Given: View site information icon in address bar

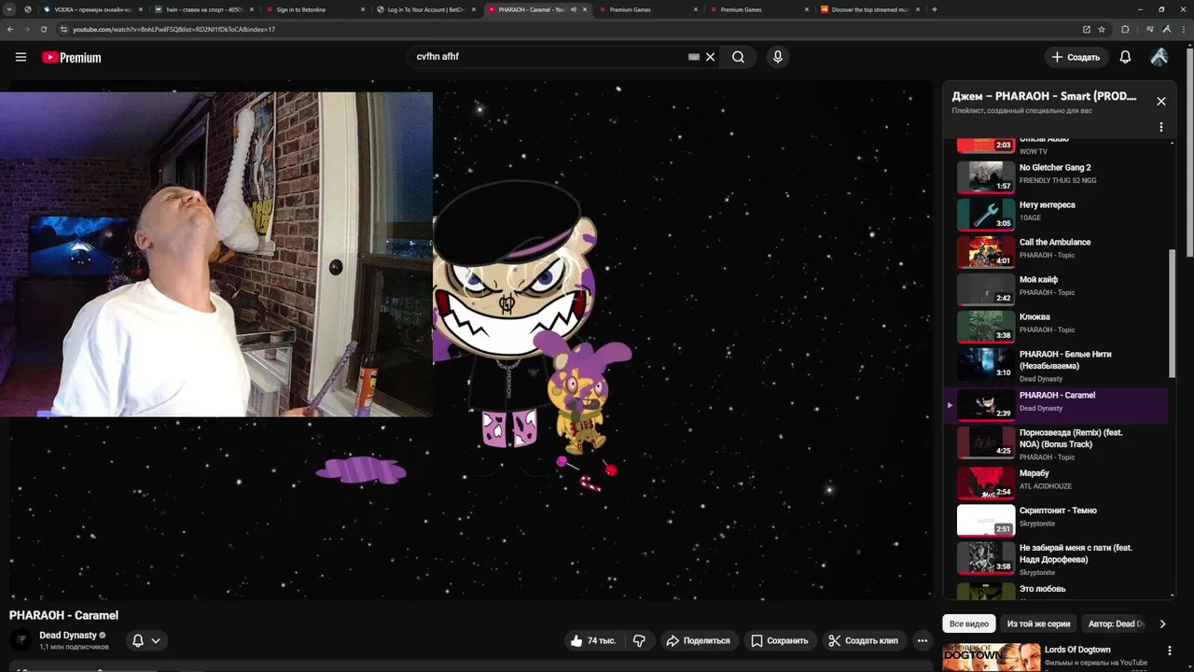Looking at the screenshot, I should 63,29.
